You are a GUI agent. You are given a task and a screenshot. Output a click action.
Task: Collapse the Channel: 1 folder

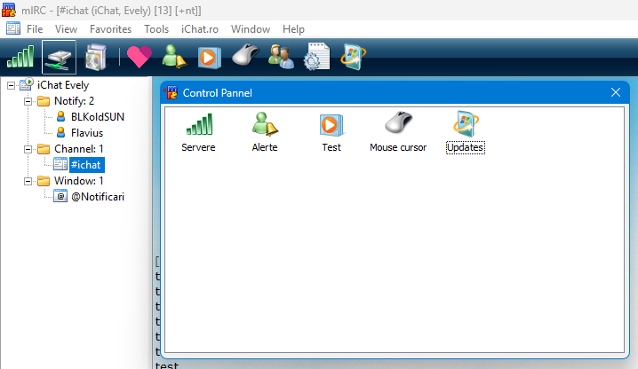(x=28, y=149)
